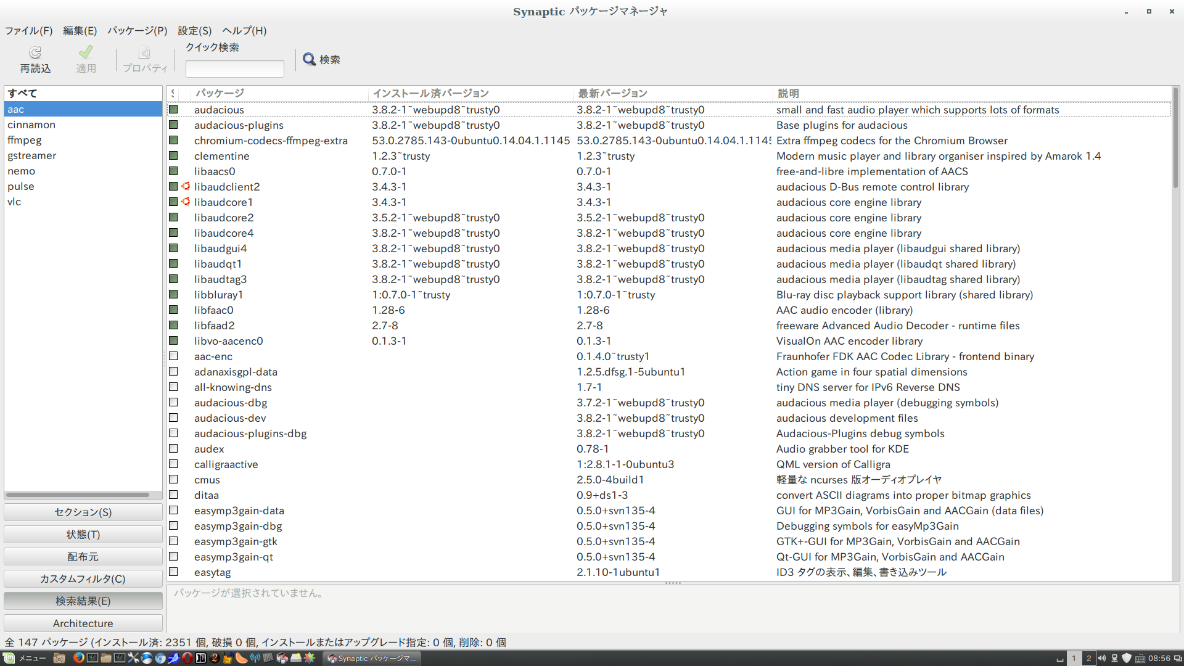Mark the audacious-dev package checkbox
This screenshot has height=666, width=1184.
tap(173, 417)
